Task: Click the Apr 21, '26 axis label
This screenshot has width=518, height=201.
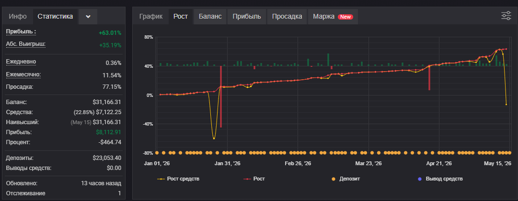Action: pos(439,163)
